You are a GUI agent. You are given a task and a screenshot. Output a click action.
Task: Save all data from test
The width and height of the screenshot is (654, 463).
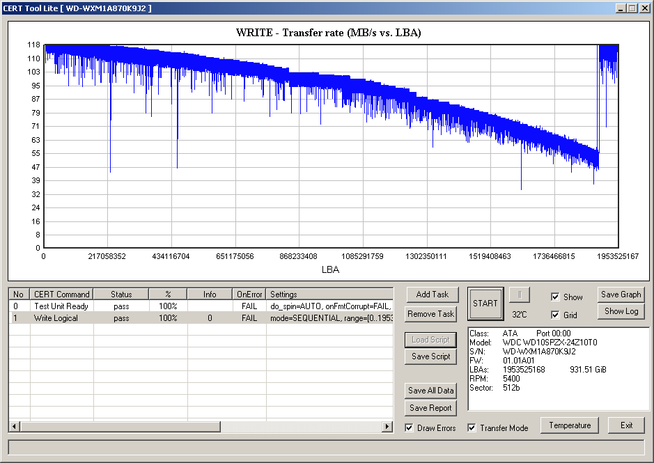coord(430,391)
